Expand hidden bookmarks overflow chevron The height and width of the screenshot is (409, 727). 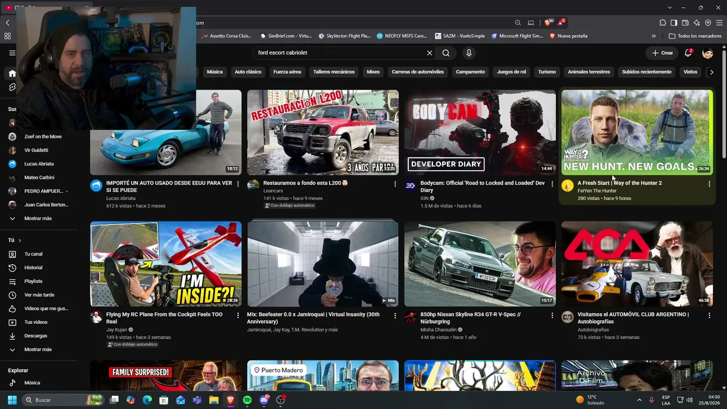[654, 36]
